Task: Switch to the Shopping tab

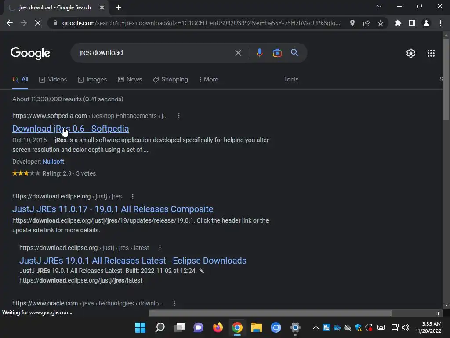Action: (171, 79)
